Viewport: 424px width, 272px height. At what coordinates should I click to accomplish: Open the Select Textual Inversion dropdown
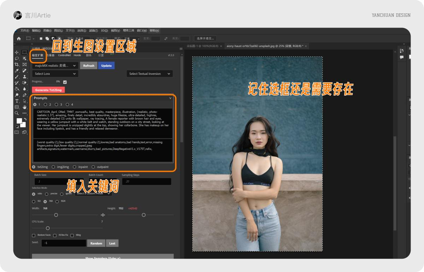click(x=149, y=73)
